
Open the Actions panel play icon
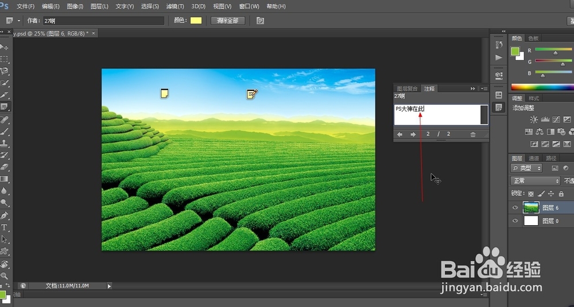(x=499, y=57)
